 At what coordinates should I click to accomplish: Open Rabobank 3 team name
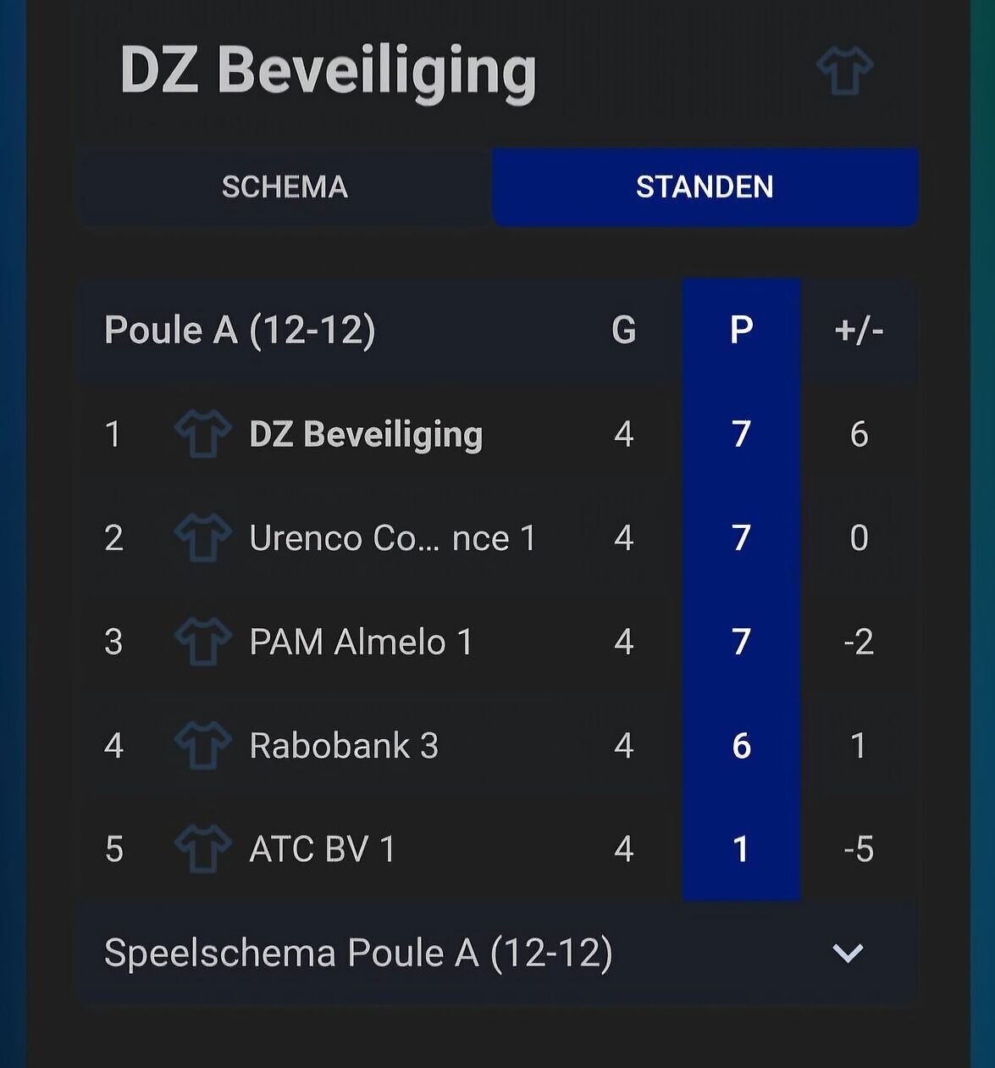click(x=344, y=746)
